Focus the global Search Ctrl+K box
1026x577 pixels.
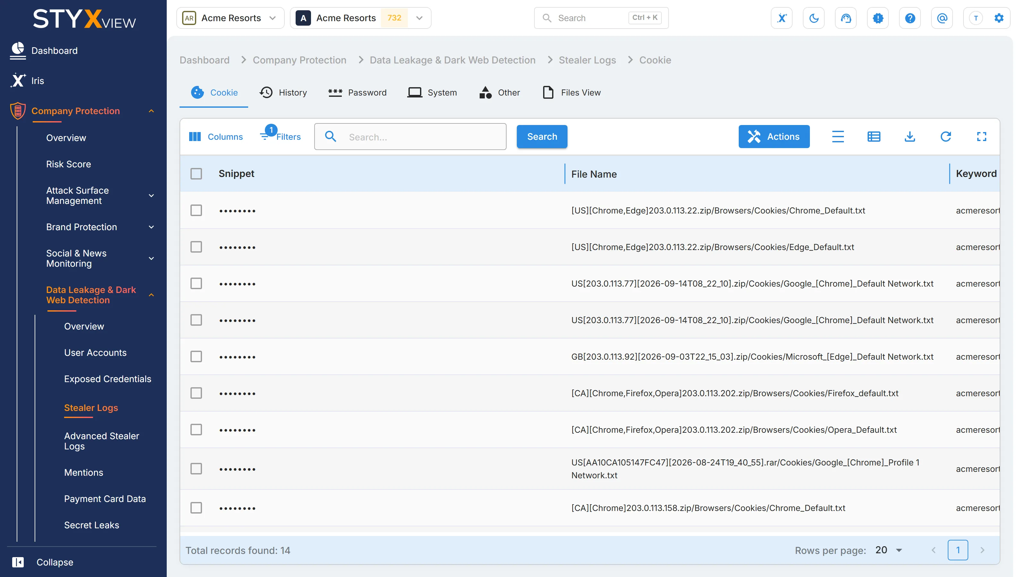[601, 18]
